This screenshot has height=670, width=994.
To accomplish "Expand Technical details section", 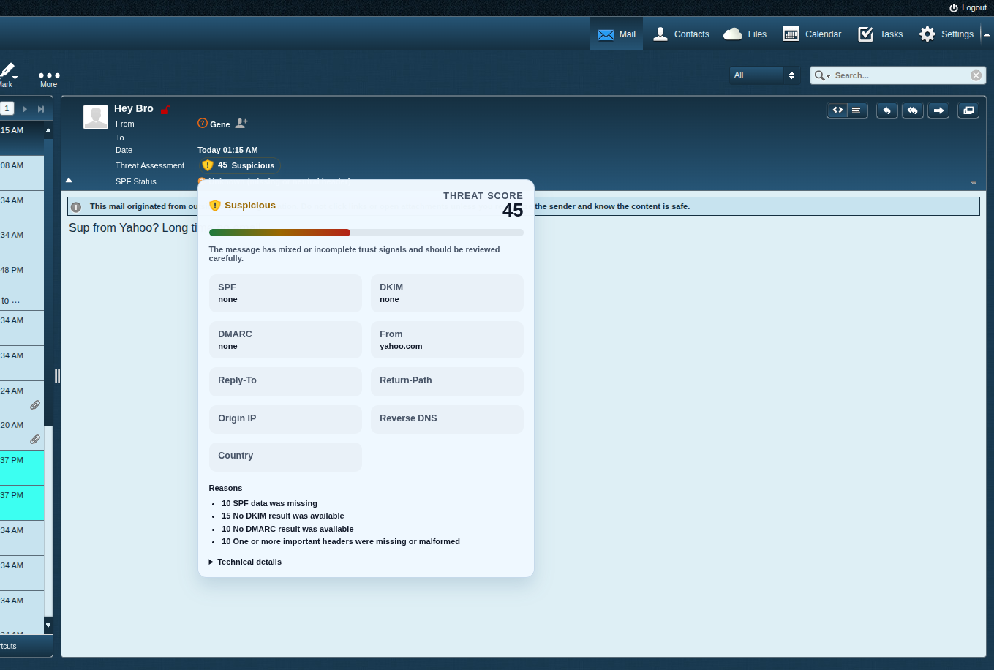I will 245,562.
